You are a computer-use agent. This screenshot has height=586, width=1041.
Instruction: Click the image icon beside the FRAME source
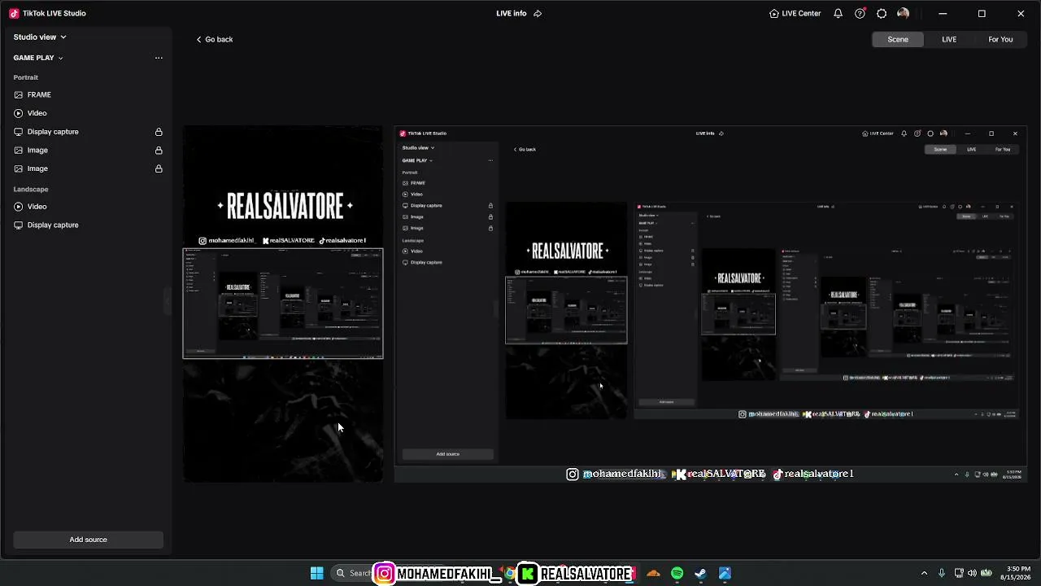19,94
